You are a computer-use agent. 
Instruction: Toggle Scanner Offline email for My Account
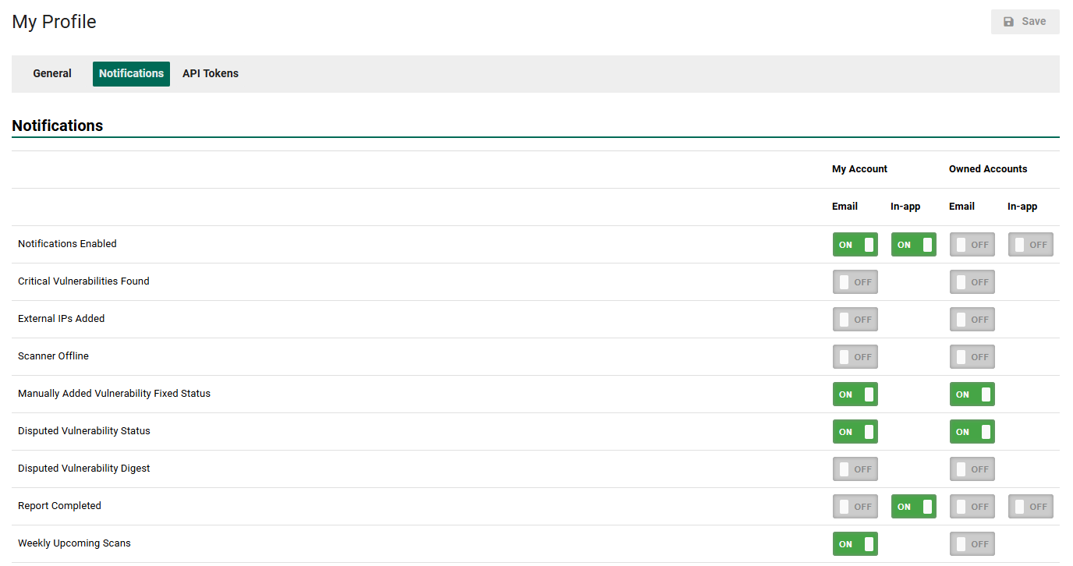click(x=855, y=357)
